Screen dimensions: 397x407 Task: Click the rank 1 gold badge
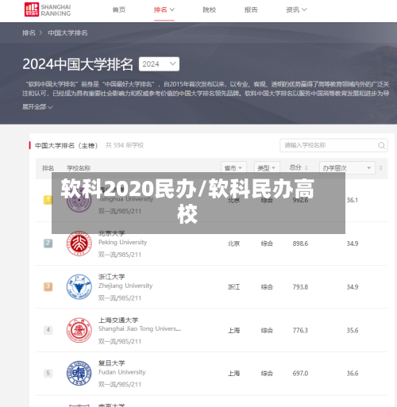click(x=48, y=200)
